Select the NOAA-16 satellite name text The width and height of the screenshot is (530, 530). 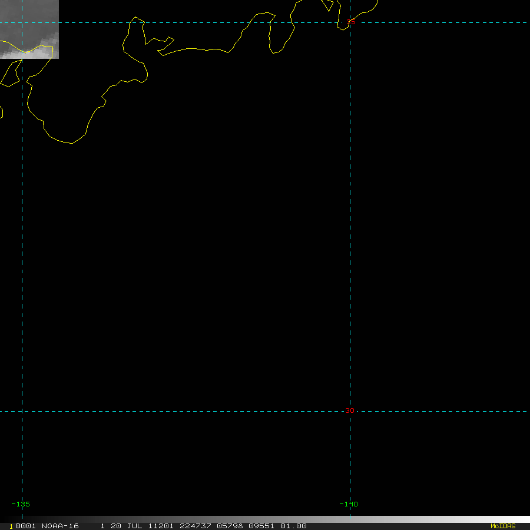pyautogui.click(x=60, y=526)
